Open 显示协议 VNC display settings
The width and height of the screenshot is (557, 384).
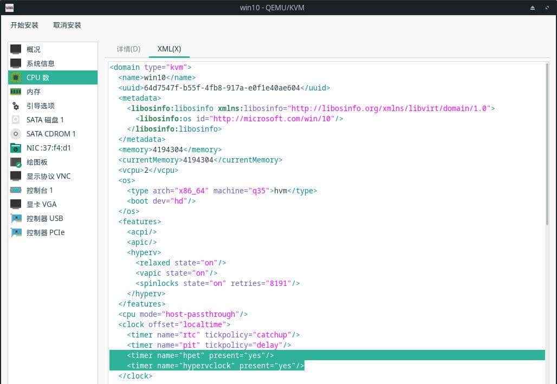point(48,176)
